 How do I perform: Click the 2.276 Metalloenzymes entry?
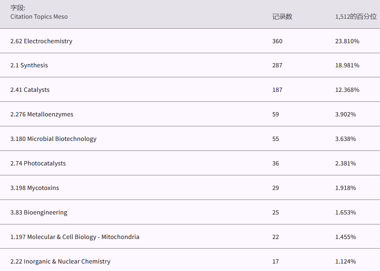(42, 114)
